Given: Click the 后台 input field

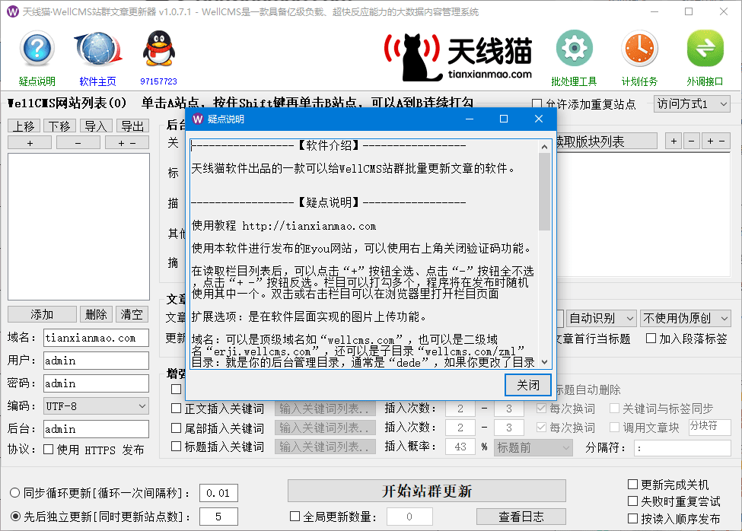Looking at the screenshot, I should click(x=96, y=429).
